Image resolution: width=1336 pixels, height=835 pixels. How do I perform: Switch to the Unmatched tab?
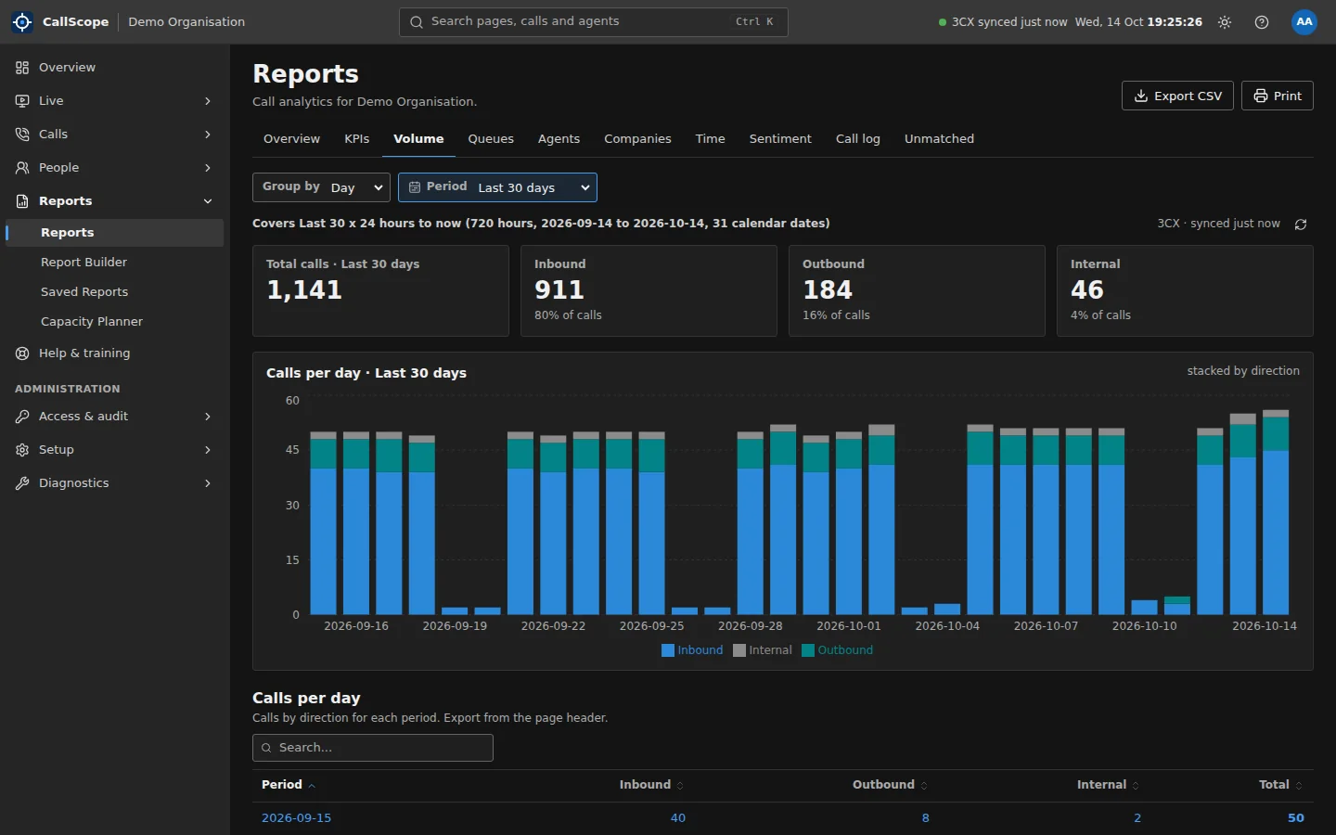pyautogui.click(x=939, y=139)
